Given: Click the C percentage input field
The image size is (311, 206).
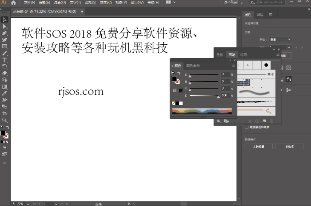Looking at the screenshot, I should point(225,74).
